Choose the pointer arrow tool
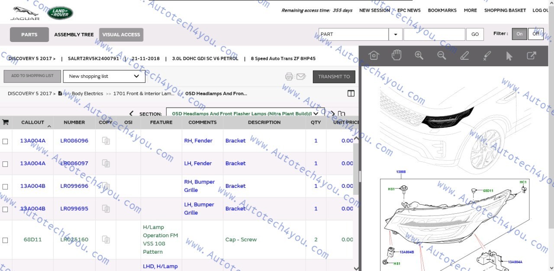 coord(509,56)
